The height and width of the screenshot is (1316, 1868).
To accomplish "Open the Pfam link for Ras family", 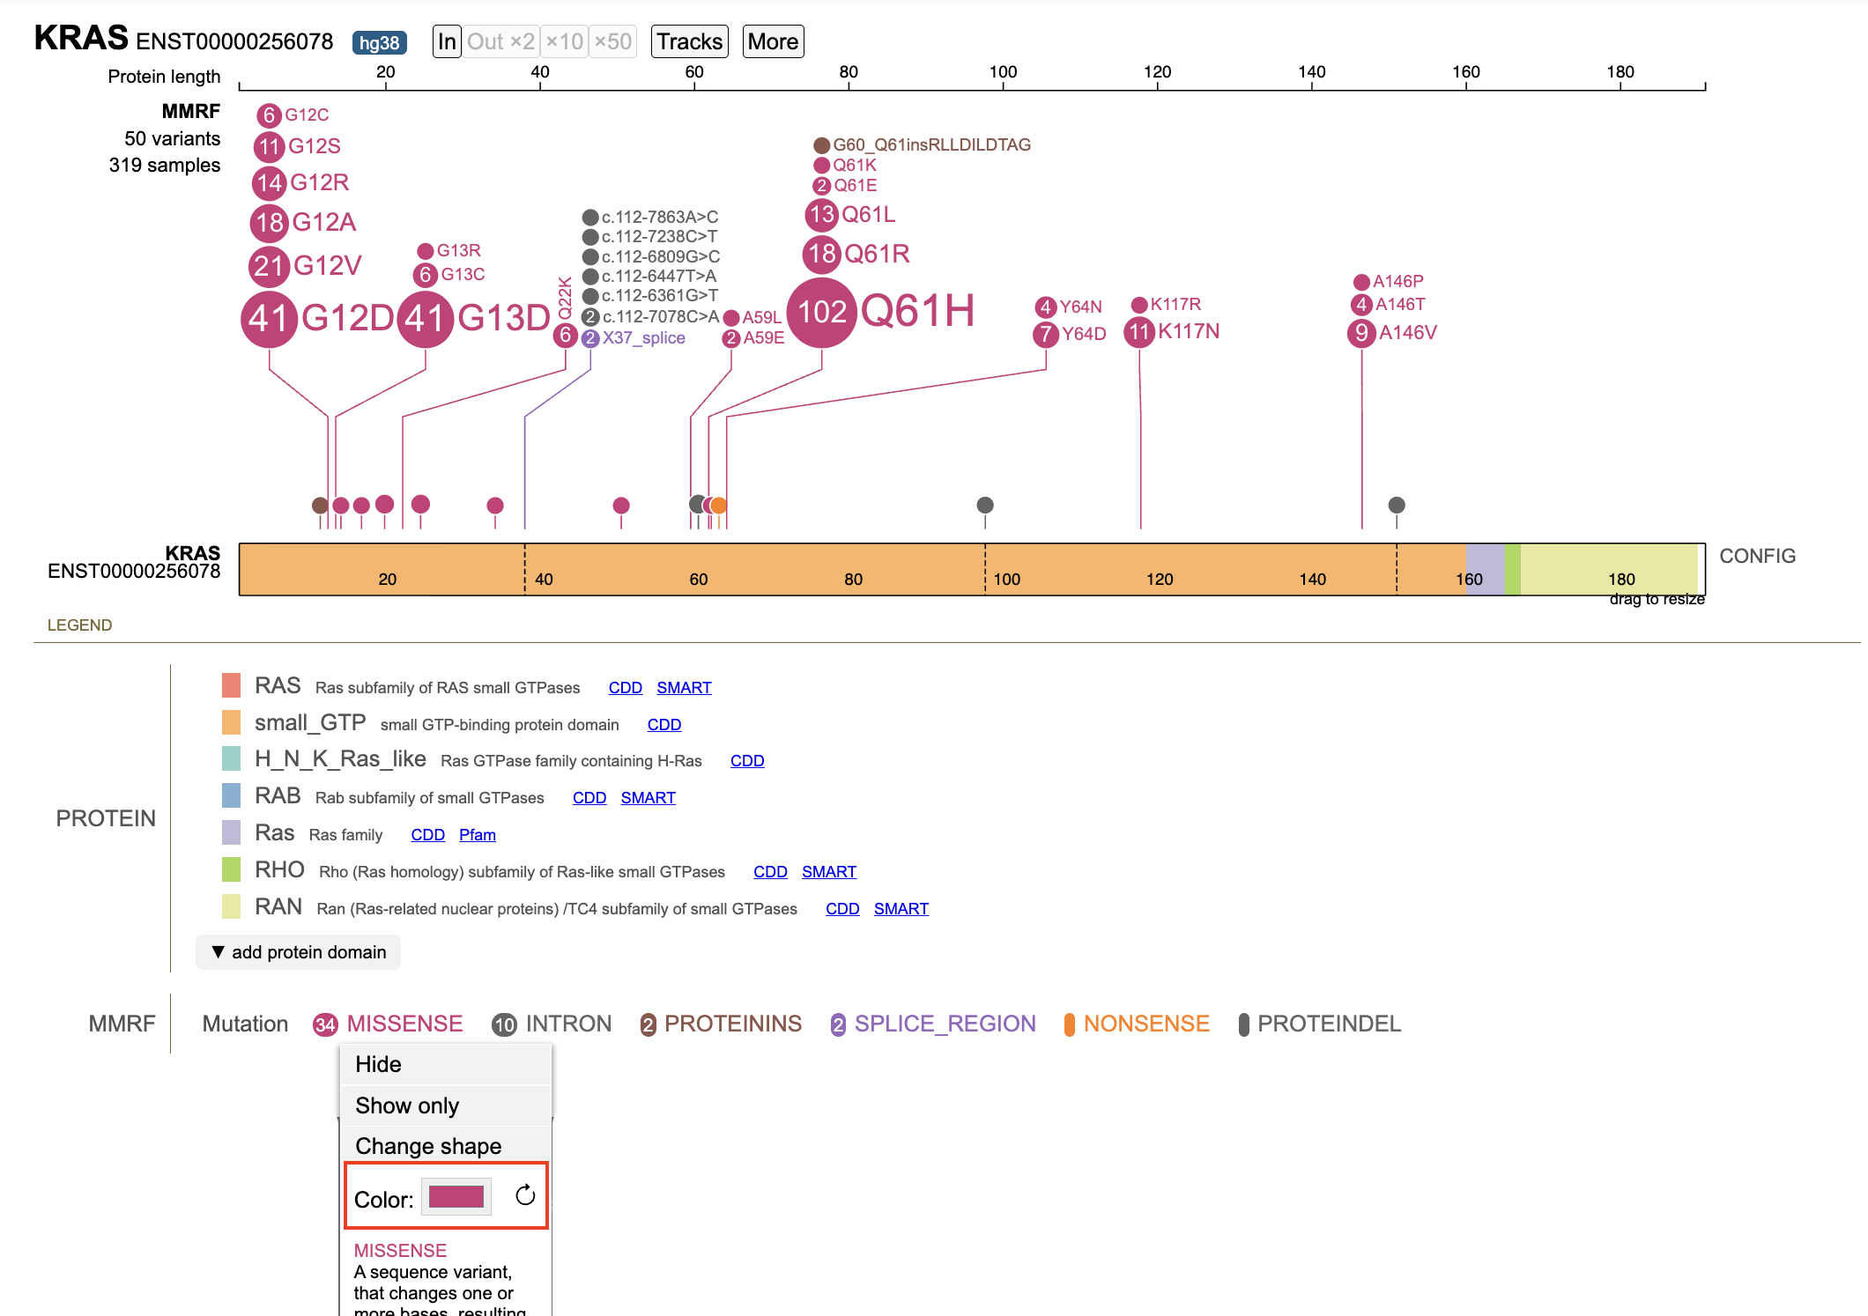I will point(477,835).
